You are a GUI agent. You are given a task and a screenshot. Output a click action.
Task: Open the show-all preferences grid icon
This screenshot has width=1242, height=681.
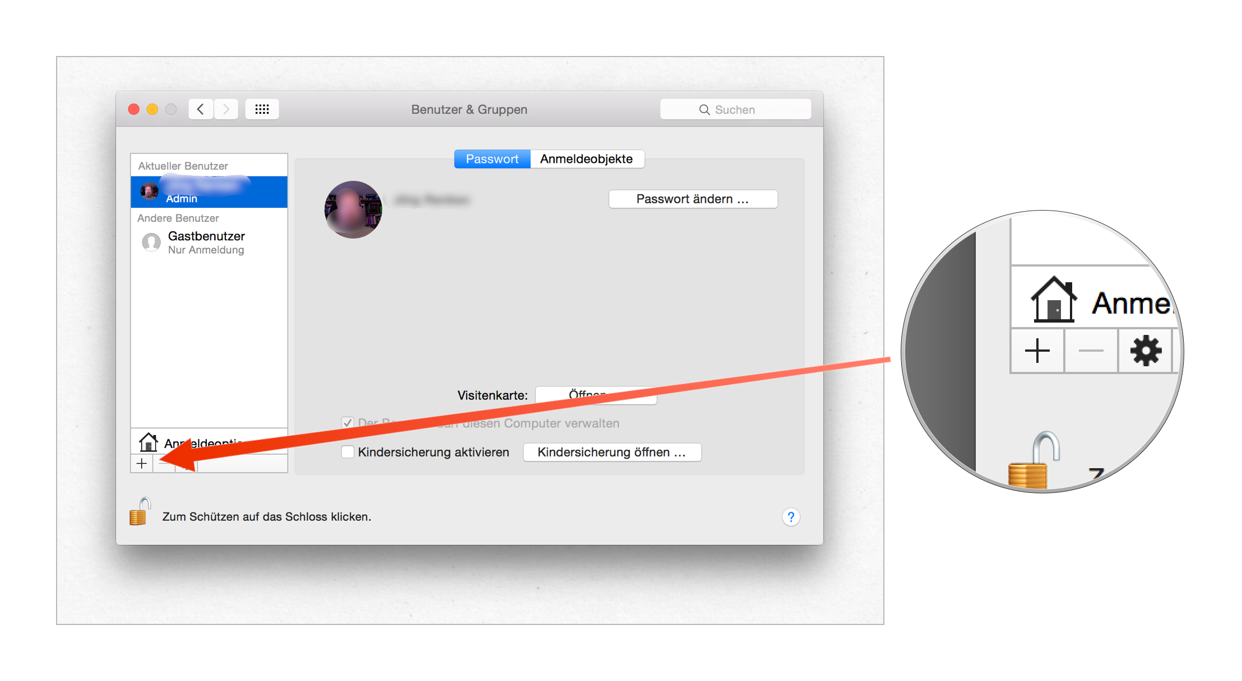tap(262, 109)
